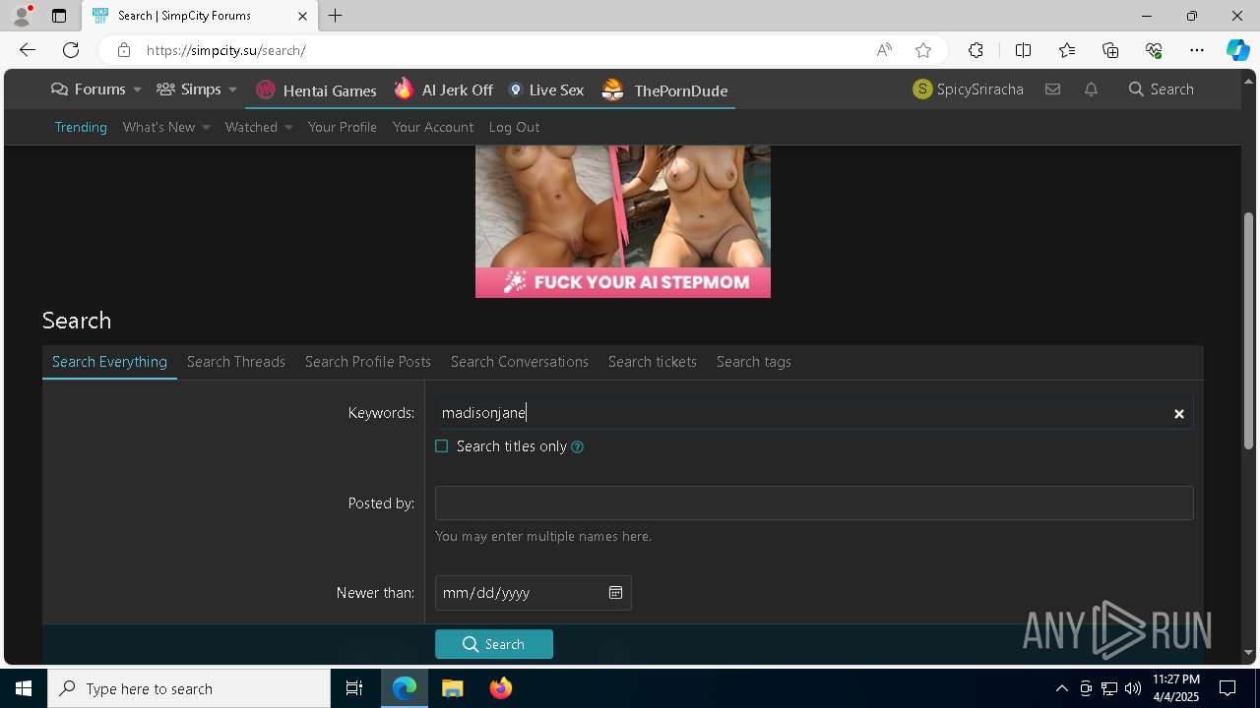Go back with the browser back arrow
Viewport: 1260px width, 708px height.
click(x=28, y=50)
